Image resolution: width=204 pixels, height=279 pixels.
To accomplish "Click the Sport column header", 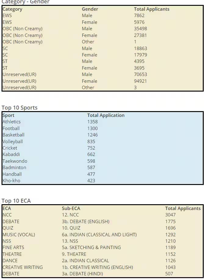I will (8, 115).
